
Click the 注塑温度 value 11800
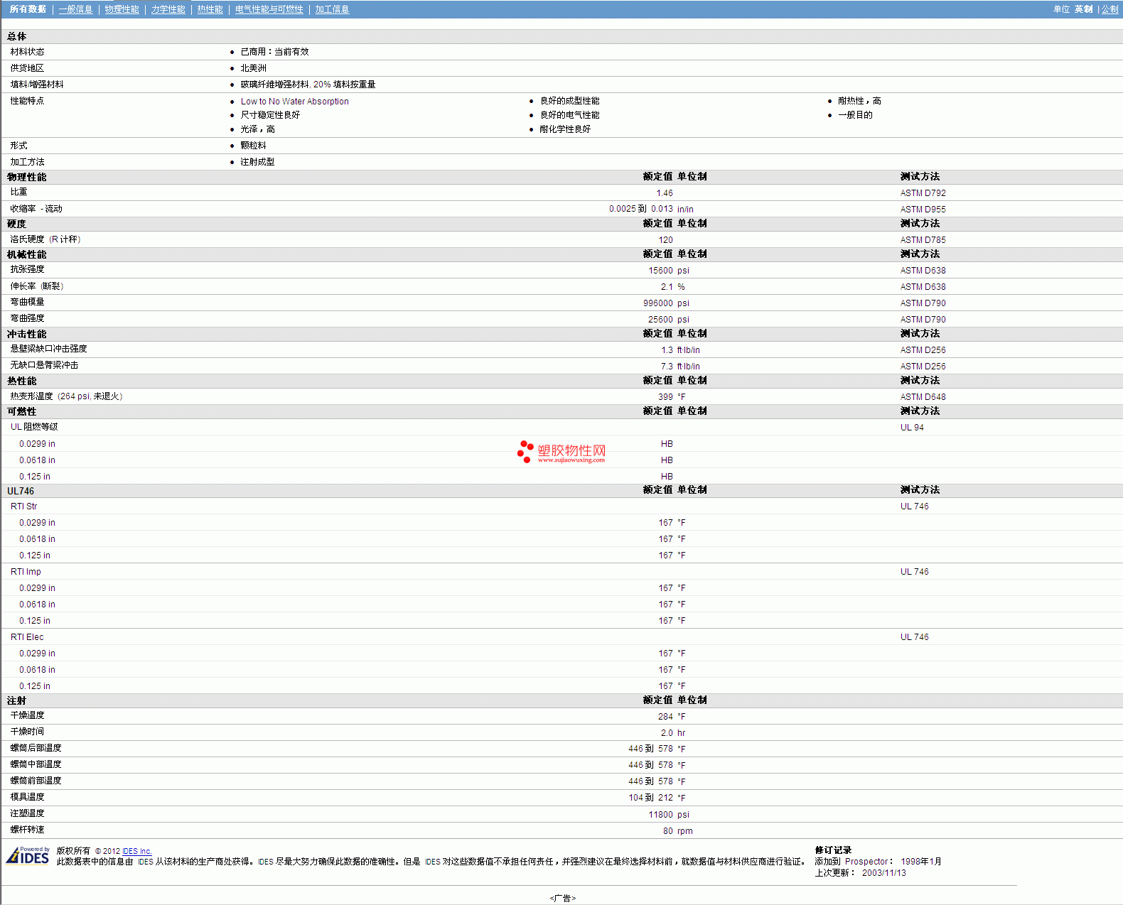coord(660,815)
